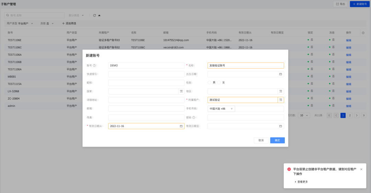This screenshot has width=371, height=193.
Task: Click the 有效日期至 calendar icon
Action: coord(280,126)
